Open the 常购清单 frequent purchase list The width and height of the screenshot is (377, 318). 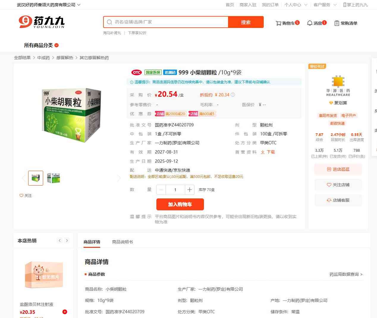click(x=346, y=23)
